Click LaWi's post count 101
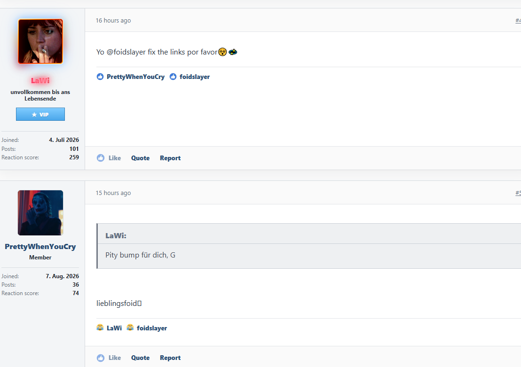This screenshot has height=367, width=521. 74,149
